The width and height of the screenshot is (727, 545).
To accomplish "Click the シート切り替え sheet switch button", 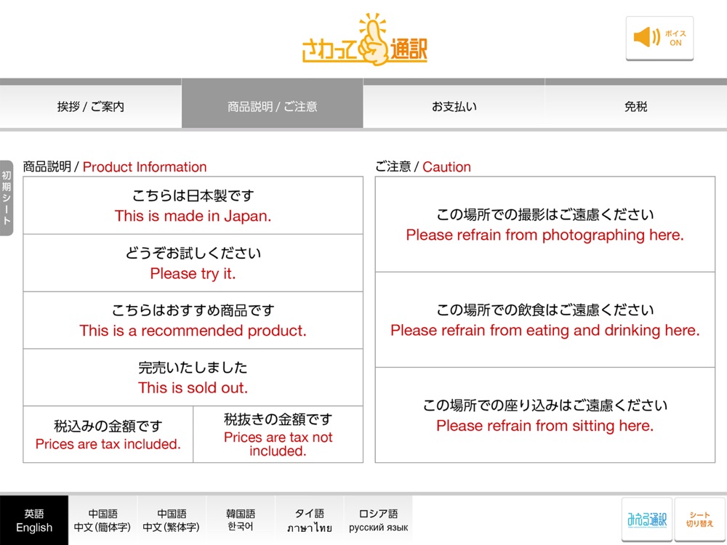I will pos(699,519).
